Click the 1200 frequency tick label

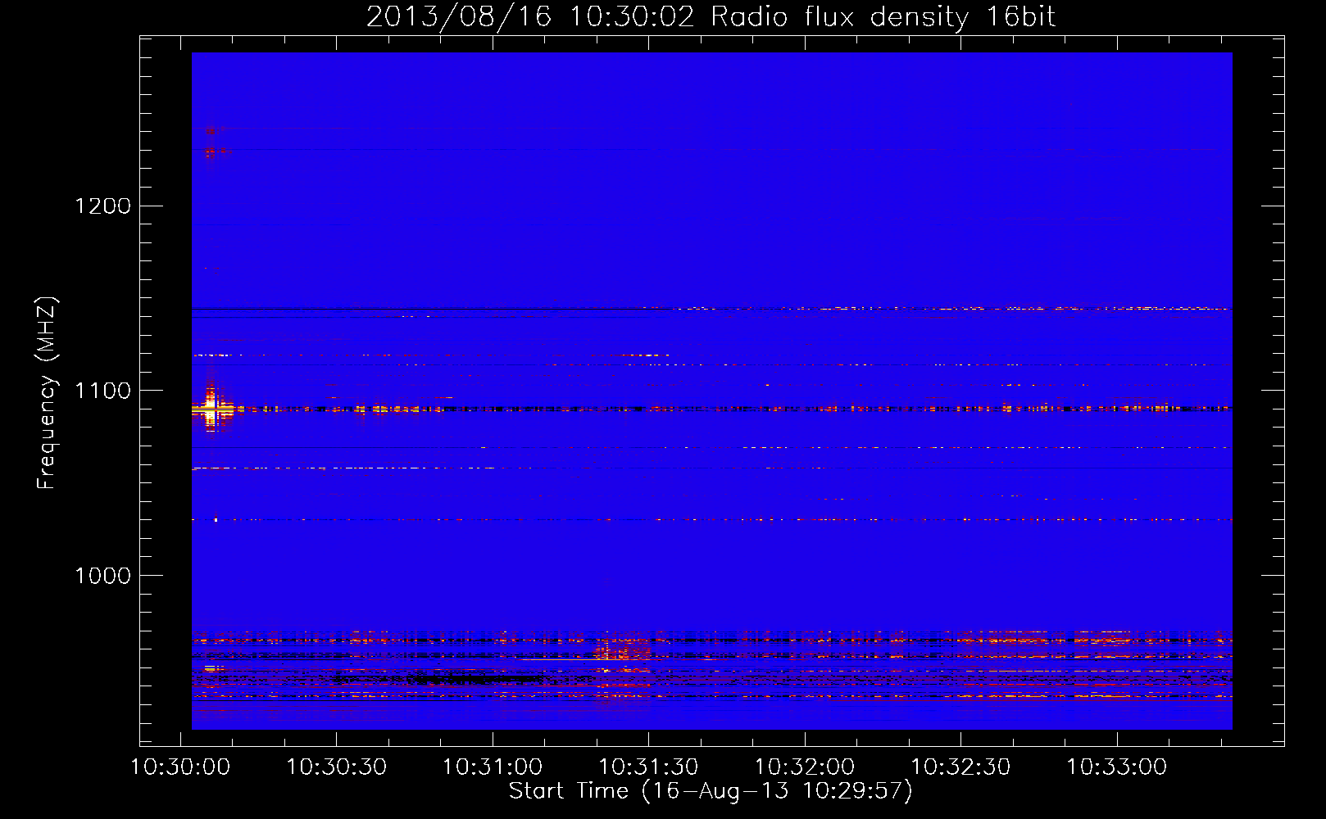[x=102, y=206]
